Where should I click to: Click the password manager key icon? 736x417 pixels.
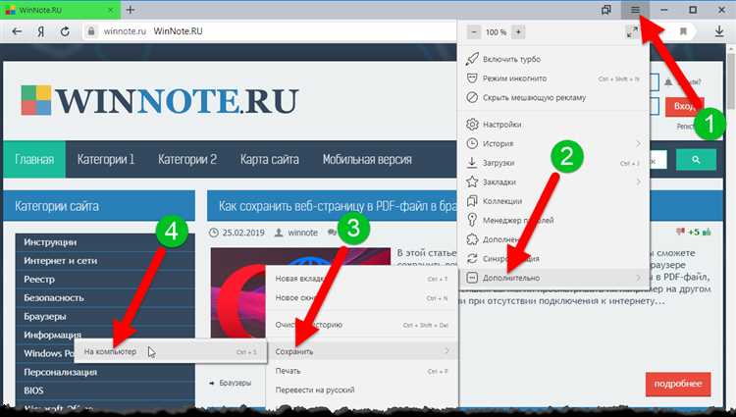pos(472,220)
